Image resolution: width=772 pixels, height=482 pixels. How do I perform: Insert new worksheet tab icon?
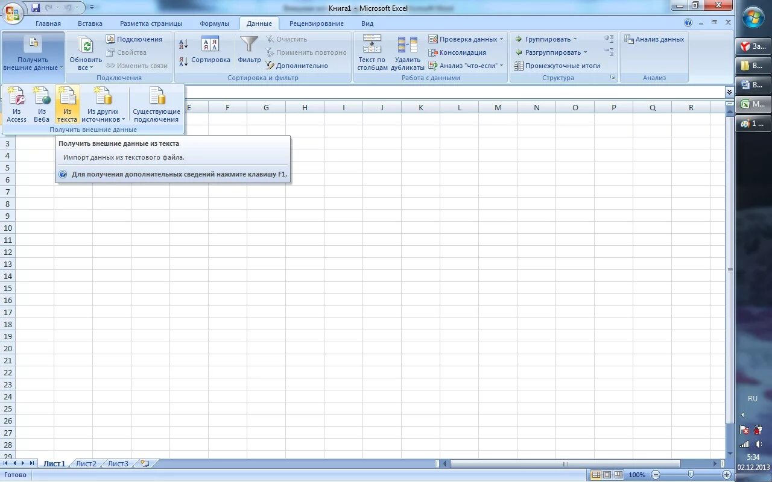144,463
